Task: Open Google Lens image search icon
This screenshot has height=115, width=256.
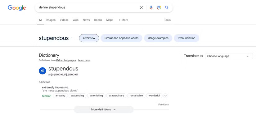Action: (x=159, y=8)
